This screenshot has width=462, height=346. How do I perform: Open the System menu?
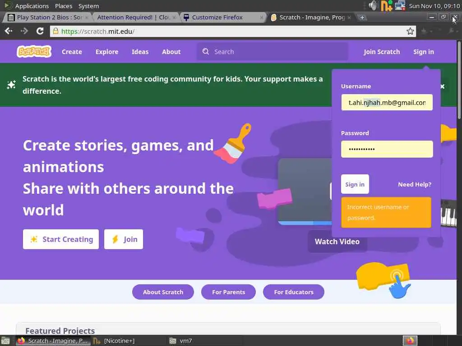click(x=89, y=6)
